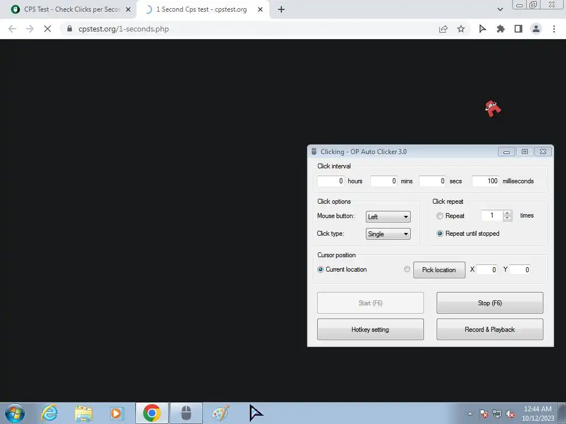566x424 pixels.
Task: Toggle the Chrome side panel icon
Action: point(518,29)
